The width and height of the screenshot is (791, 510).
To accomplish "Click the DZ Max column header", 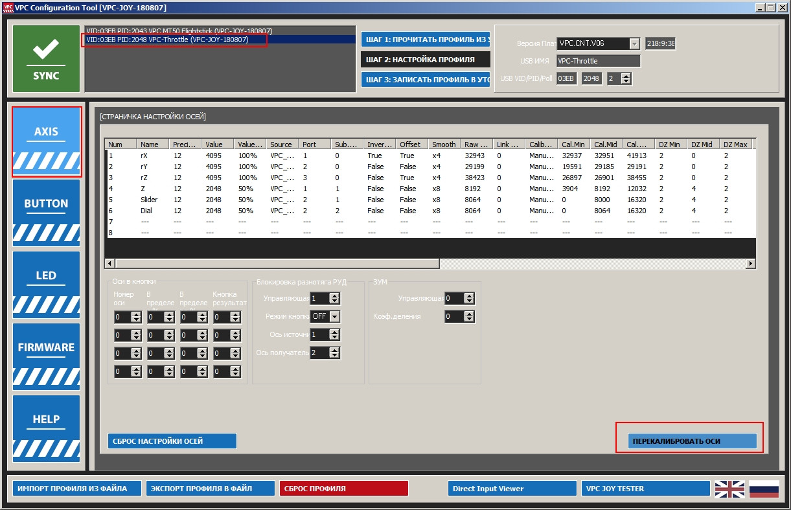I will [x=736, y=145].
